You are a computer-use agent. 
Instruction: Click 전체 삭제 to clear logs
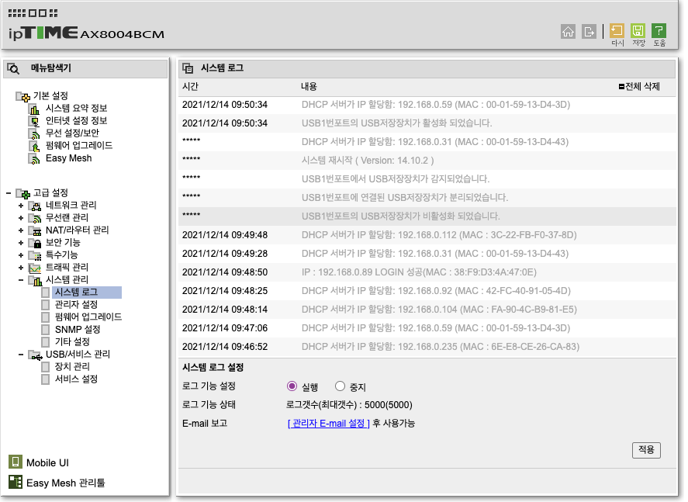[x=639, y=86]
